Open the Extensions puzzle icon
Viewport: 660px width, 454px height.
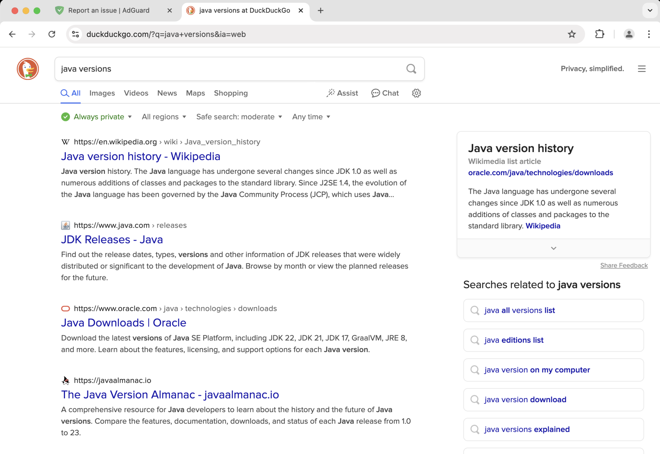[600, 34]
